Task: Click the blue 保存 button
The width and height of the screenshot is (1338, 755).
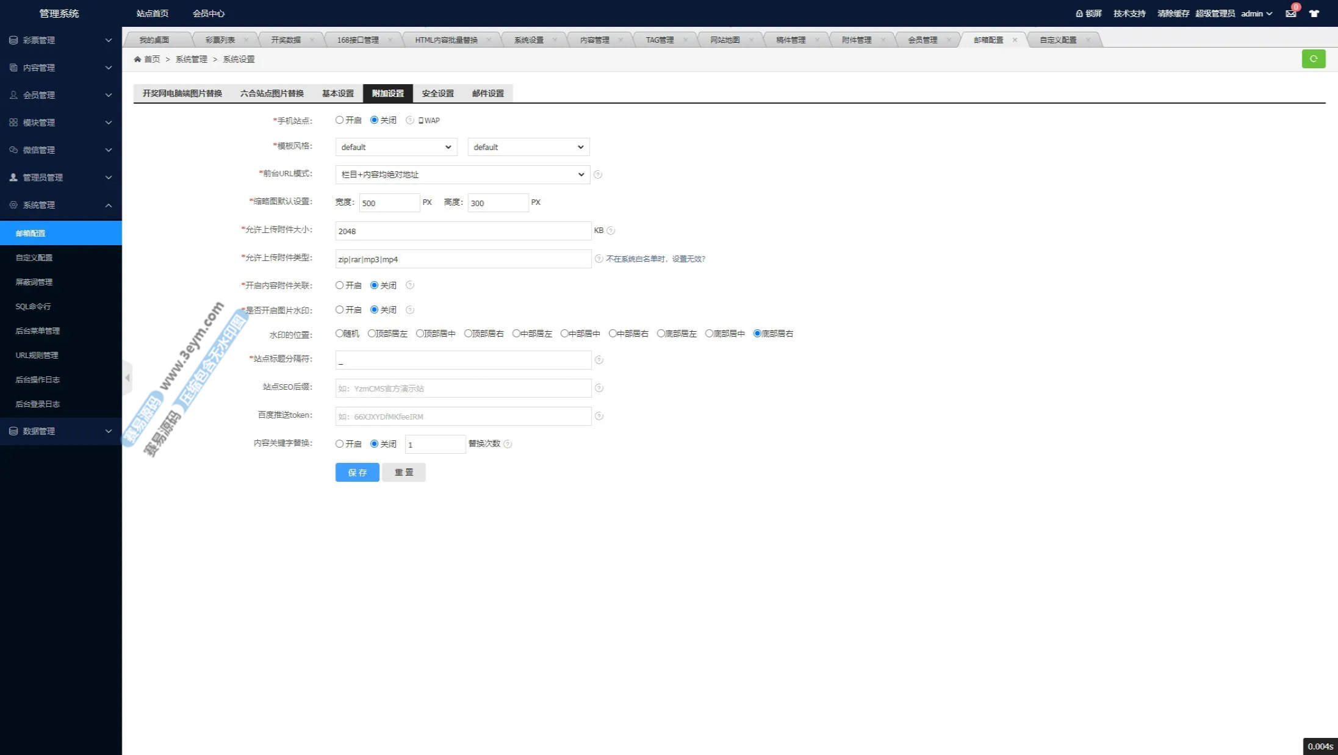Action: pyautogui.click(x=357, y=472)
